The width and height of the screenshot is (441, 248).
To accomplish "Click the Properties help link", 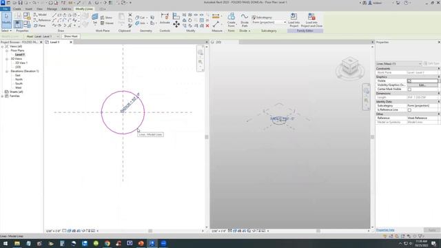I will pyautogui.click(x=385, y=230).
